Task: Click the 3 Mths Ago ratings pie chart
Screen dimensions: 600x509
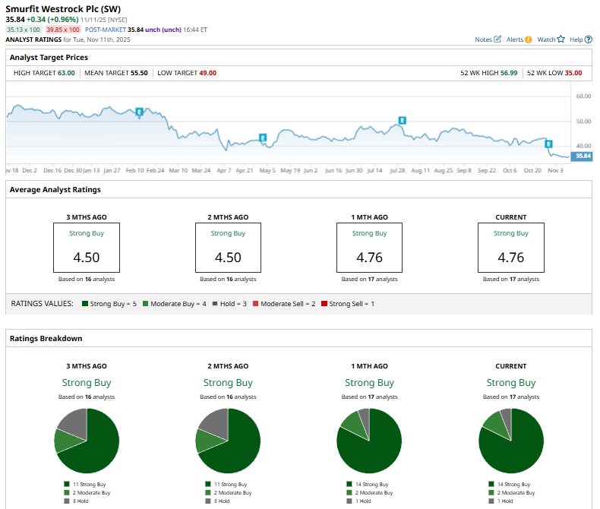Action: coord(87,441)
